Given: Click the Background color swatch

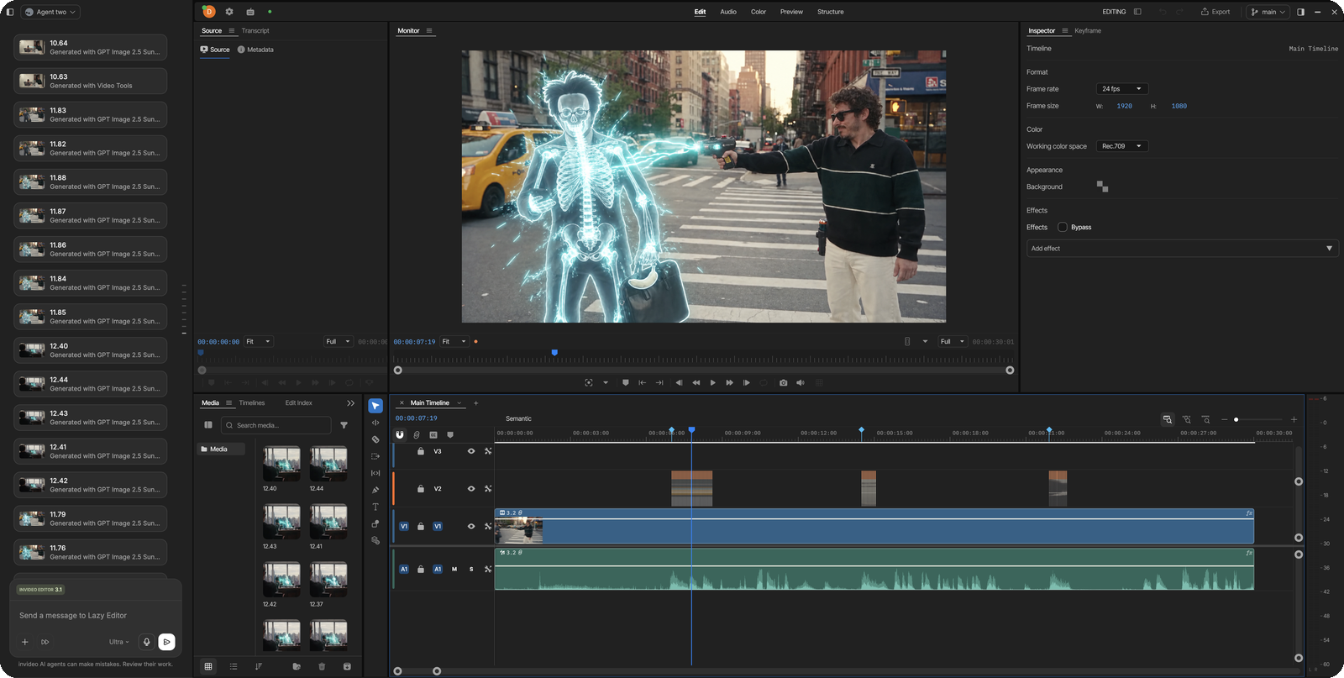Looking at the screenshot, I should point(1102,187).
